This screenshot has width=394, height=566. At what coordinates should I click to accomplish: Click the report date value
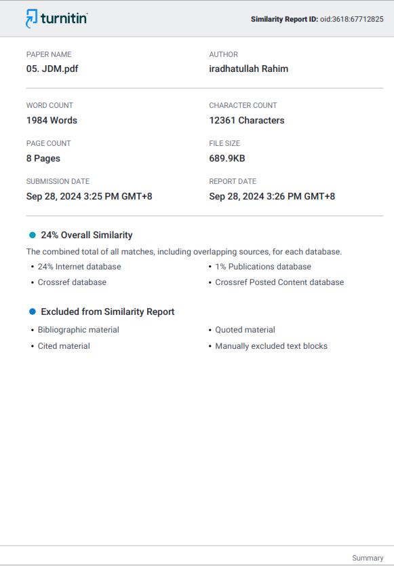[272, 196]
